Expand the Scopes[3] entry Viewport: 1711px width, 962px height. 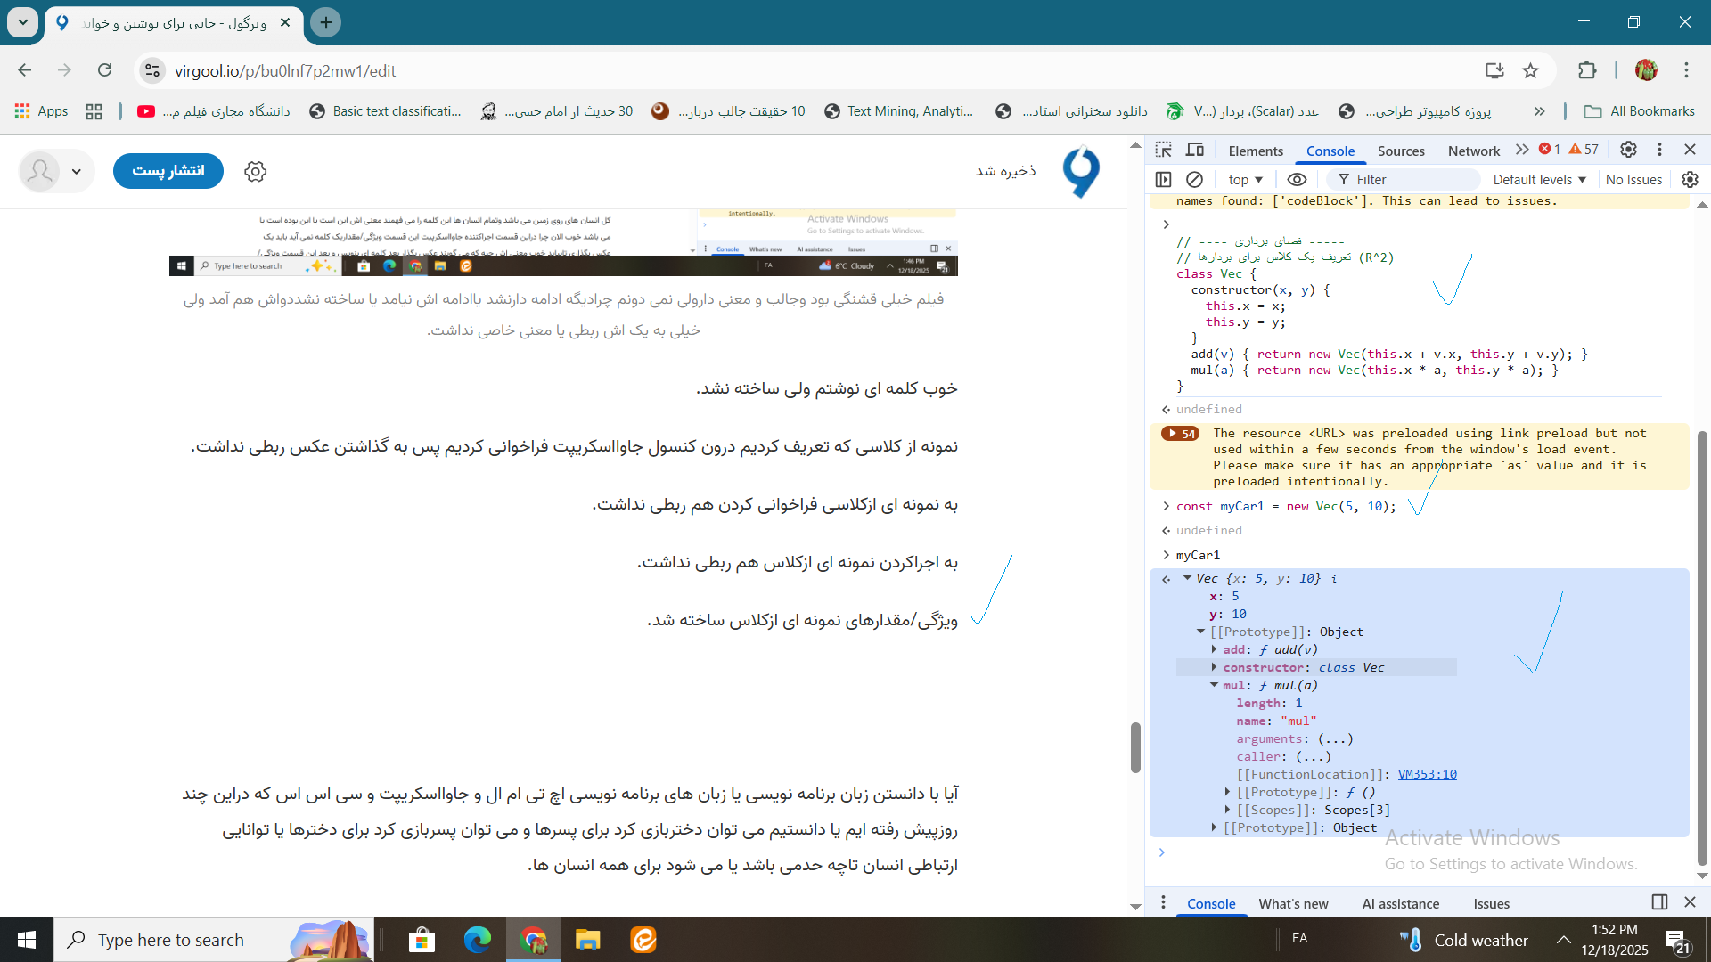(x=1228, y=810)
